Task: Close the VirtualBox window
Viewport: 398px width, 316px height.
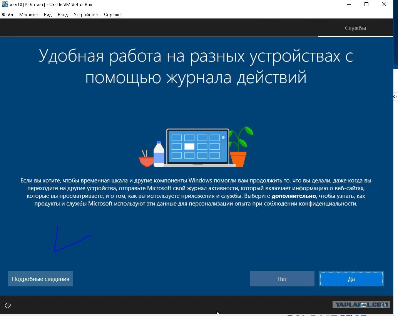Action: point(384,4)
